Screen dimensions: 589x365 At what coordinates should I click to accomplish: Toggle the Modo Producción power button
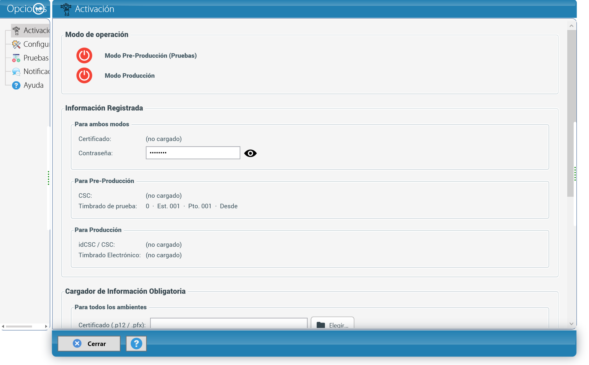click(84, 75)
